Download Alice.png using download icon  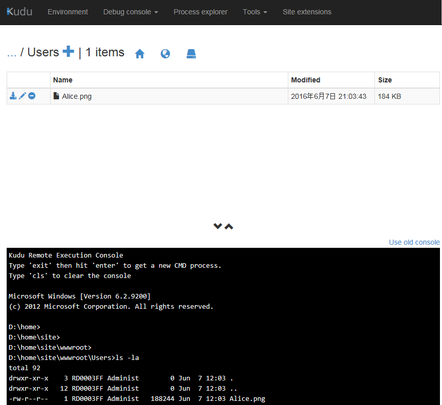pos(13,96)
